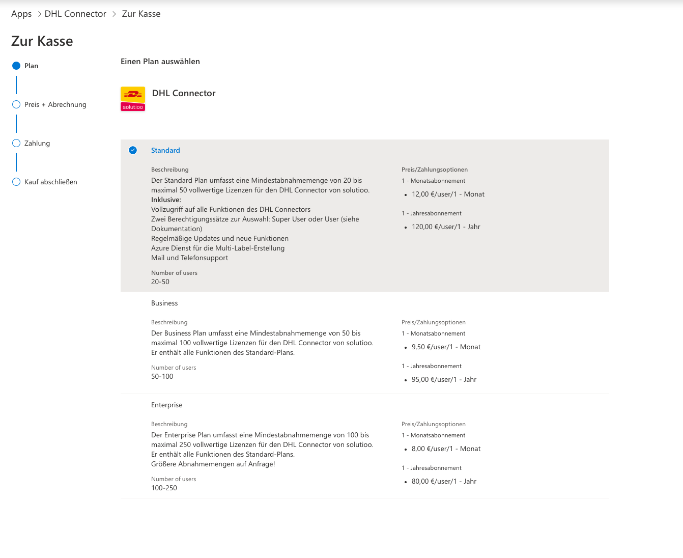Open the Plan step label
Viewport: 683px width, 558px height.
(32, 66)
